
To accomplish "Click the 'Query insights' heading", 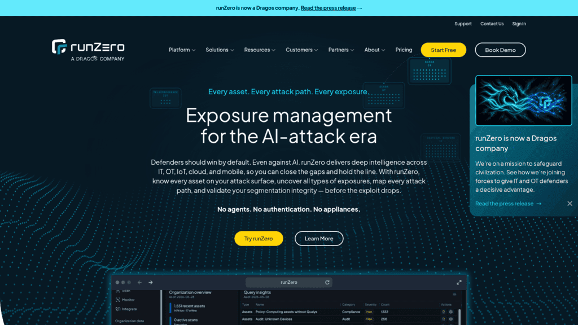I will click(257, 292).
